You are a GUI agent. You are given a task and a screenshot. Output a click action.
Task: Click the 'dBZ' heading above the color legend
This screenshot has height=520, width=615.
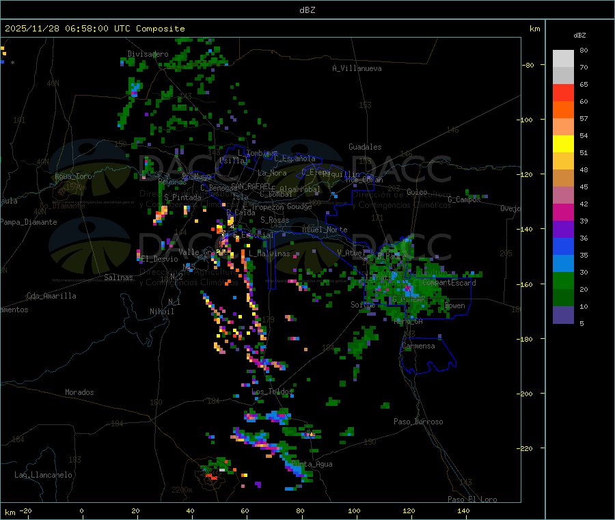[x=579, y=36]
